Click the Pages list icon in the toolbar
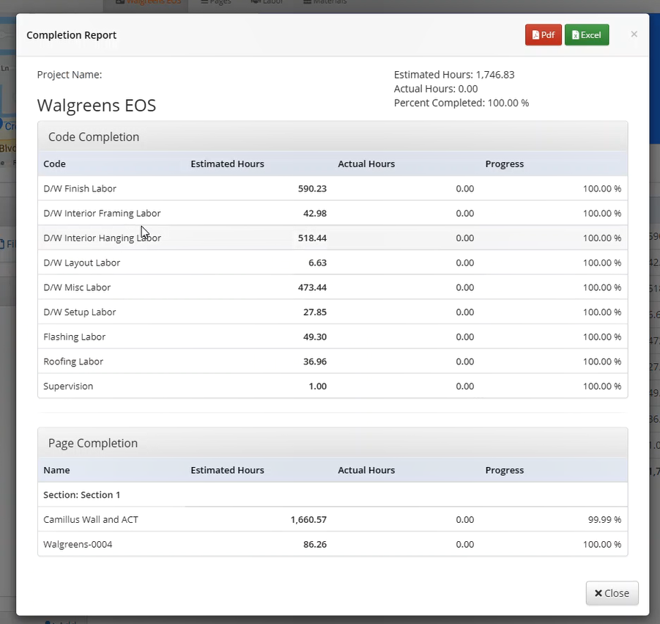660x624 pixels. (x=203, y=2)
